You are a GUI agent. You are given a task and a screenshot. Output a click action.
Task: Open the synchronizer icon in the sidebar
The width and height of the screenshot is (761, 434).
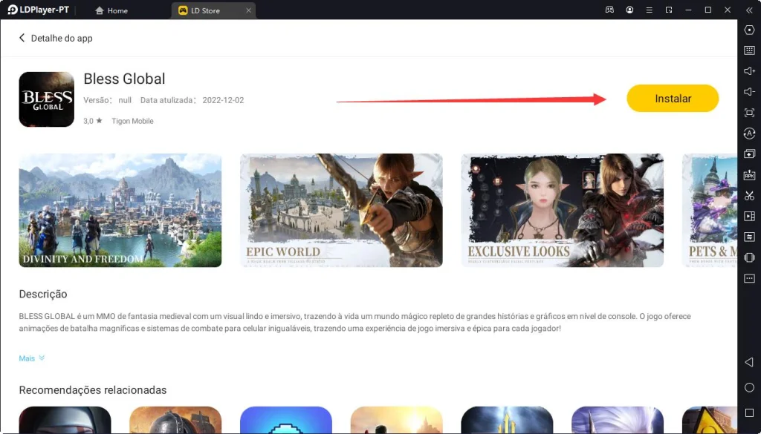pos(749,237)
